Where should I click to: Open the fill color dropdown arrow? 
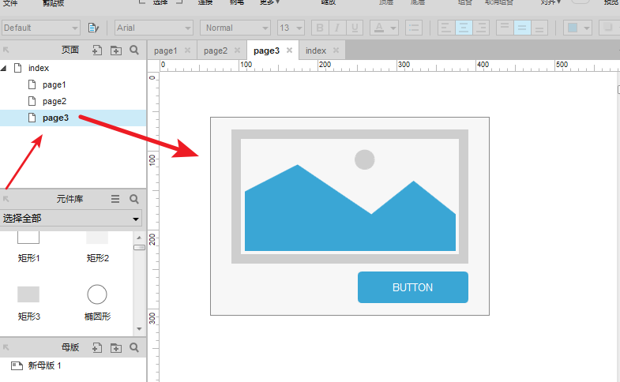point(586,28)
